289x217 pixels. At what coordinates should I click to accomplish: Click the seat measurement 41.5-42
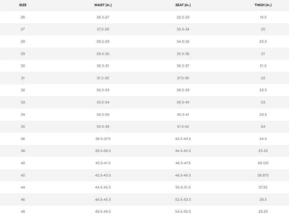pos(183,126)
